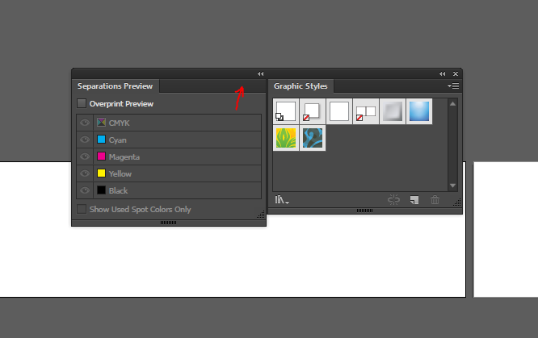Click the New Graphic Style icon
This screenshot has height=338, width=538.
pos(414,200)
